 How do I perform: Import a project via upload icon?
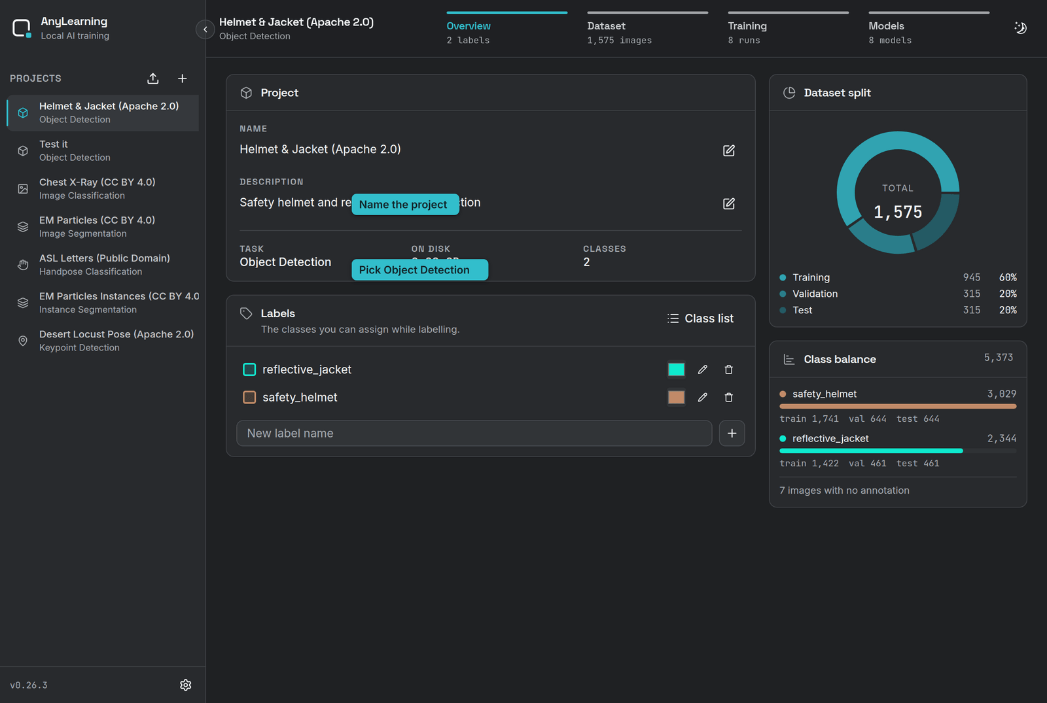153,78
